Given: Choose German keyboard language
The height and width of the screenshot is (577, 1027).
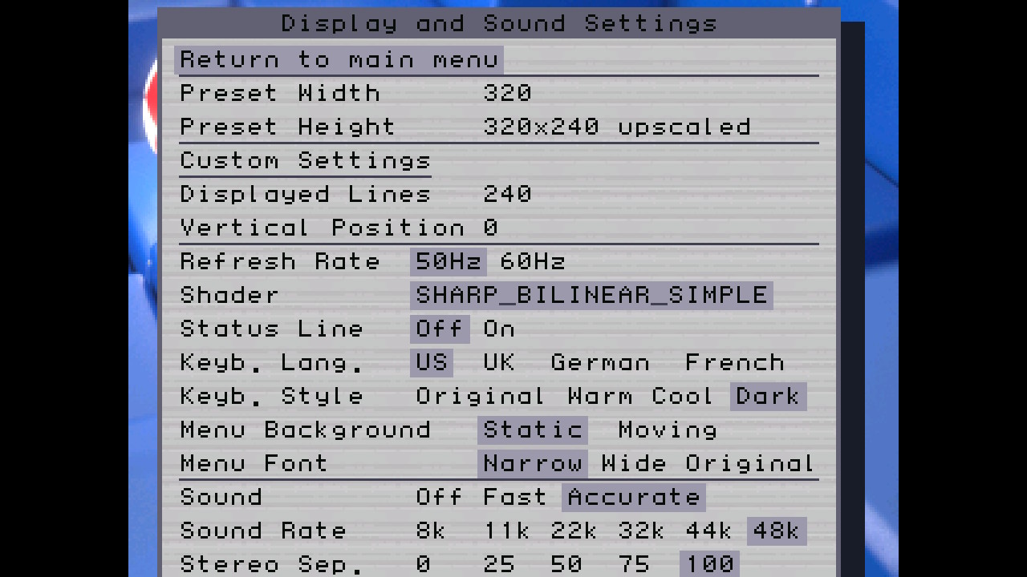Looking at the screenshot, I should [600, 362].
